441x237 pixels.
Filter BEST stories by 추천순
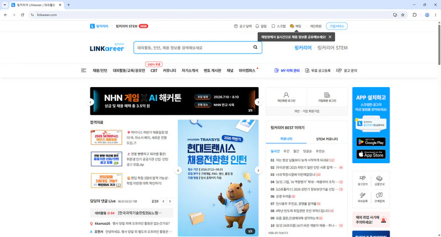[x=320, y=151]
